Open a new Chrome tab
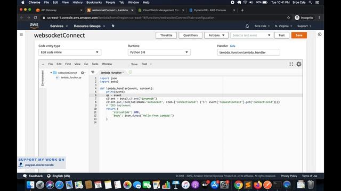Screen dimensions: 341x191 click(x=242, y=10)
